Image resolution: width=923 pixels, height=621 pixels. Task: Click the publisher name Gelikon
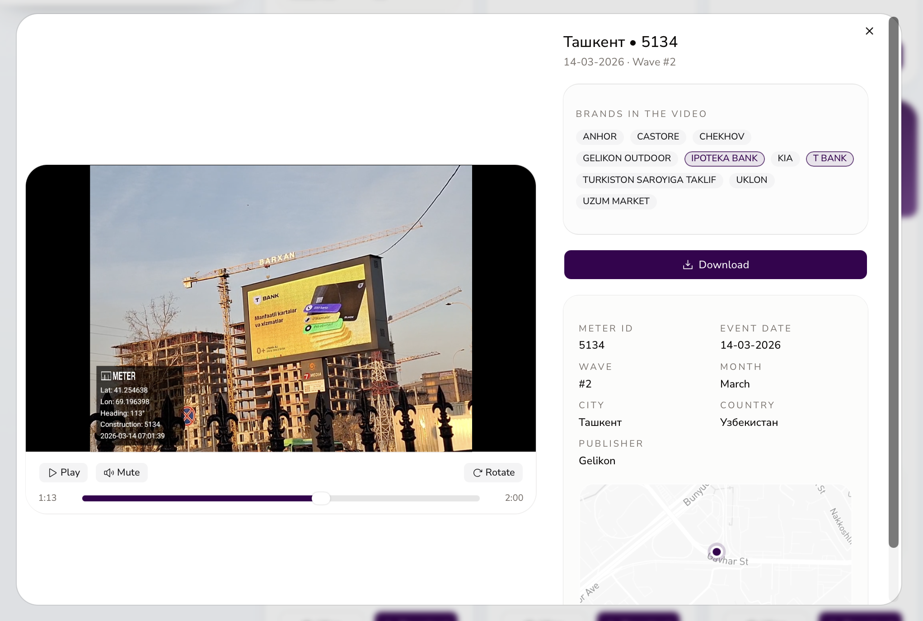(597, 461)
